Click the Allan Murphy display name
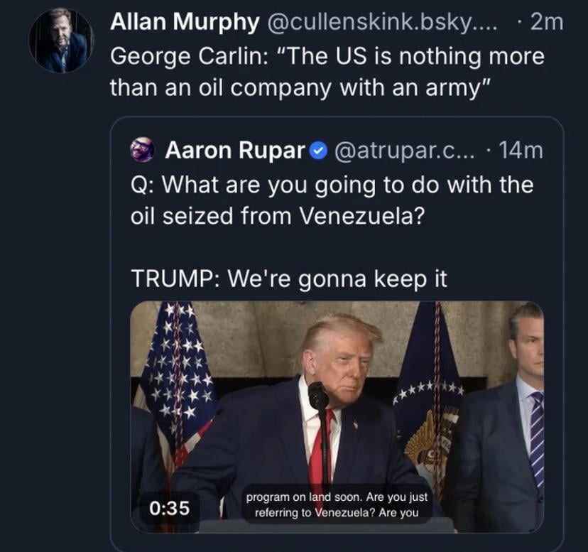588x552 pixels. pos(185,23)
